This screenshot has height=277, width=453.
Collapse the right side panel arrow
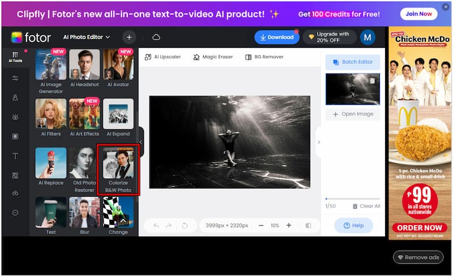[x=318, y=142]
